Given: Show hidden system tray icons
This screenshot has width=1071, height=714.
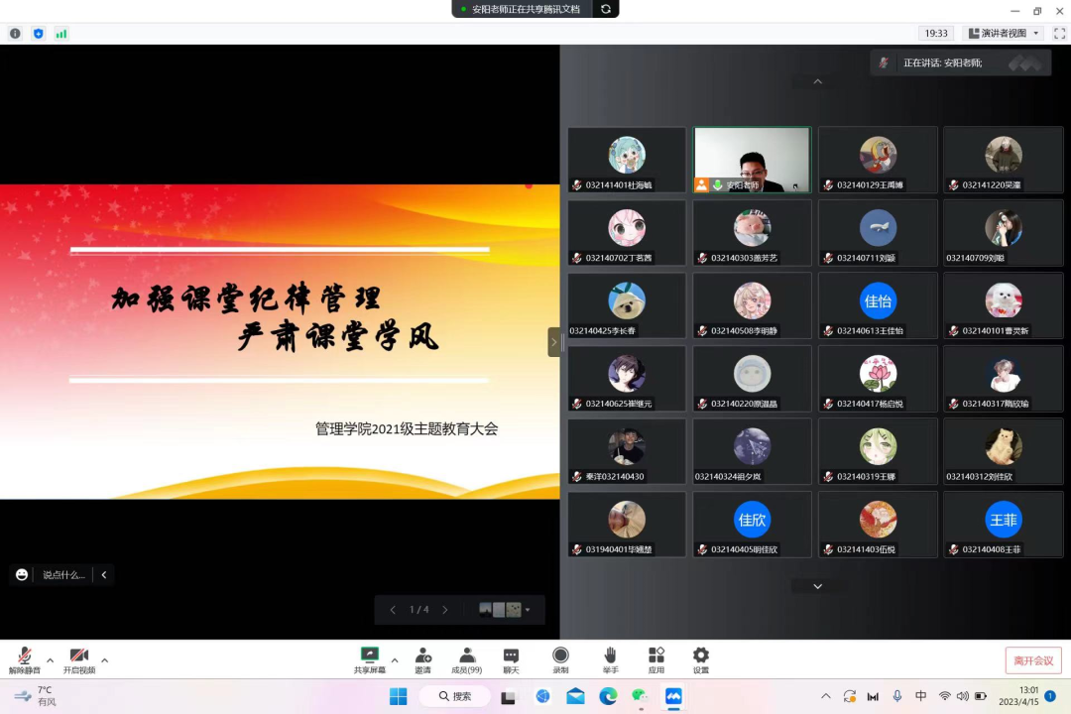Looking at the screenshot, I should point(826,696).
